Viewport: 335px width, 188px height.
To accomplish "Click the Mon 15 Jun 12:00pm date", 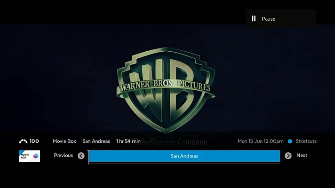I will [261, 141].
